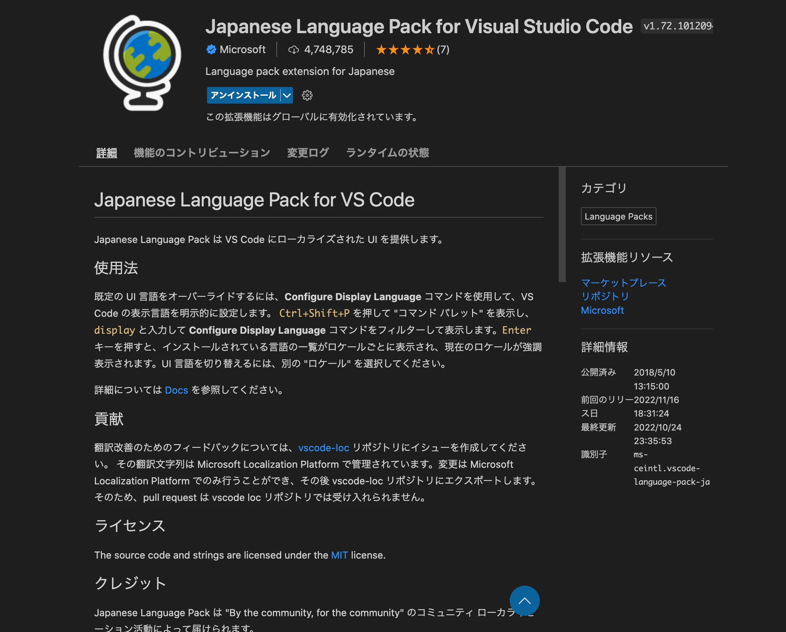Click the ライセンス section heading

(130, 526)
